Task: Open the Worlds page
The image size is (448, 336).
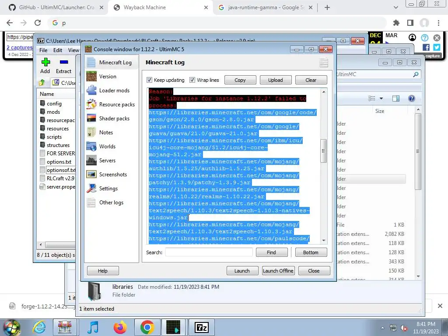Action: click(x=108, y=146)
